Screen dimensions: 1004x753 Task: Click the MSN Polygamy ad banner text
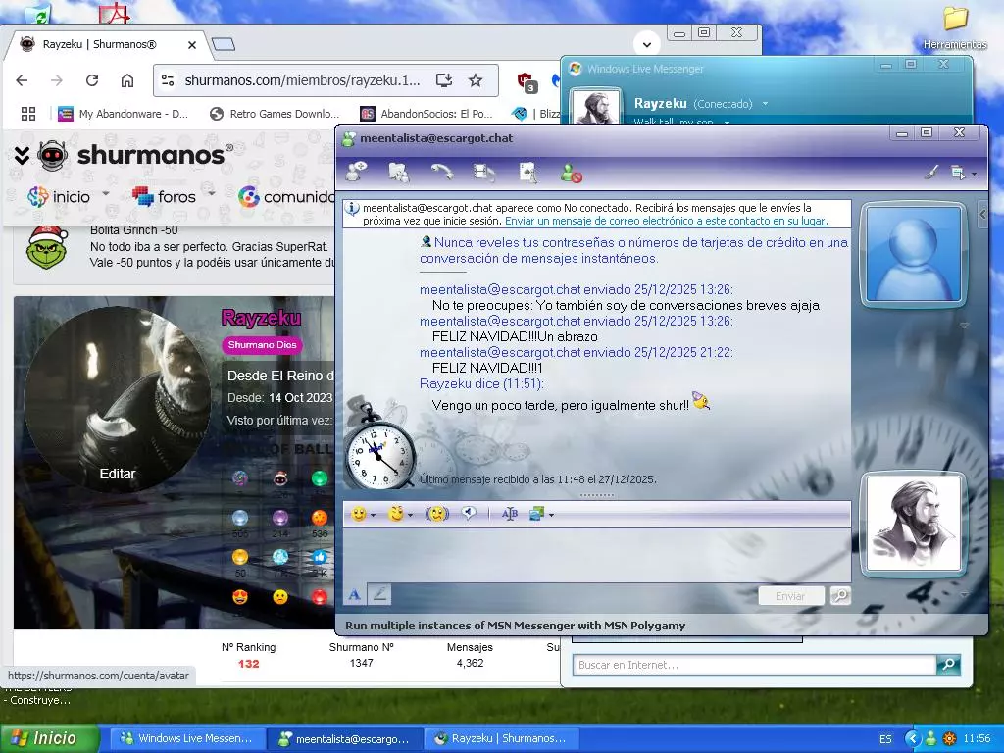point(515,626)
